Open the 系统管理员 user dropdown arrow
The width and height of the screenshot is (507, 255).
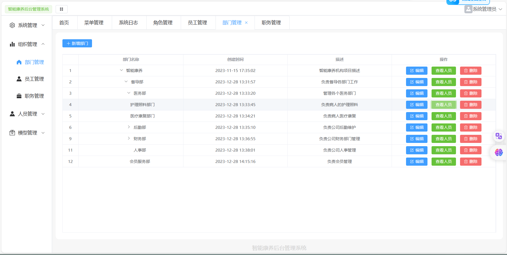pos(500,9)
